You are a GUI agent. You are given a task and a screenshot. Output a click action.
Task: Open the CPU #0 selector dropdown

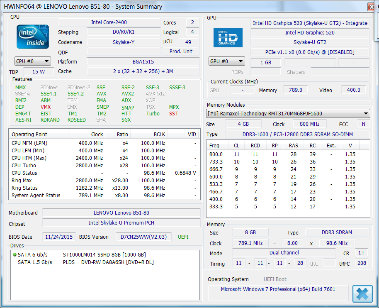(x=33, y=61)
